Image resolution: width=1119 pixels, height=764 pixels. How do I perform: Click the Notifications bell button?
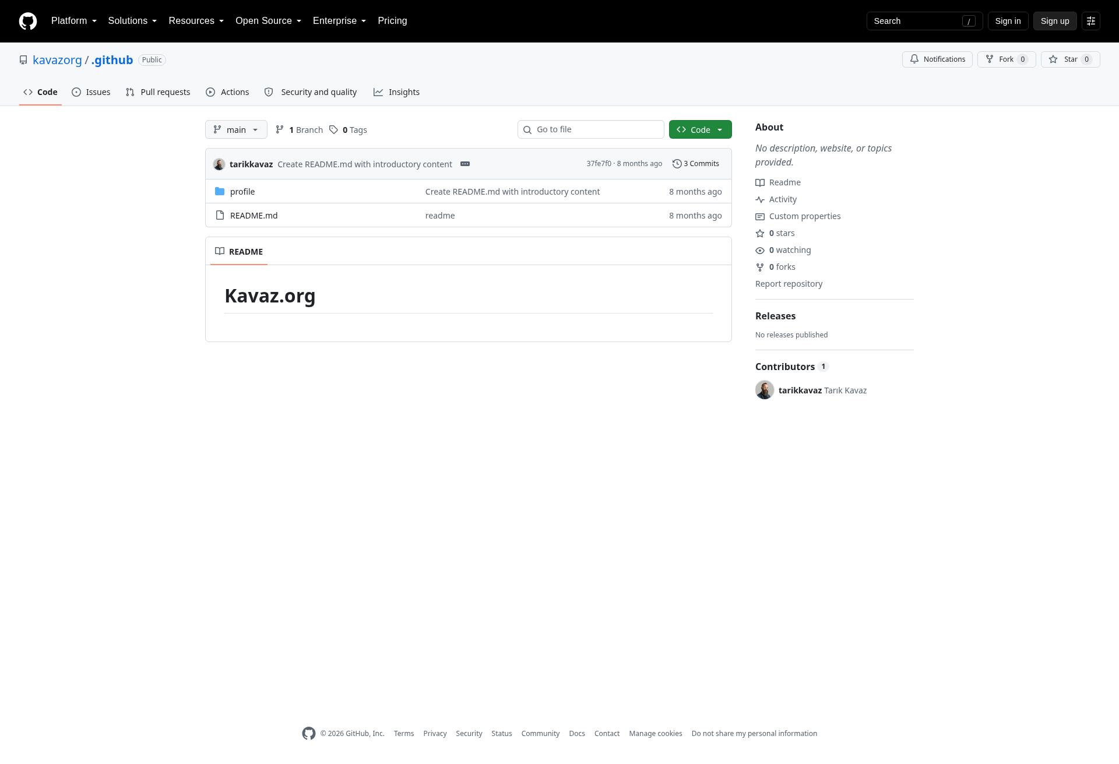click(937, 59)
